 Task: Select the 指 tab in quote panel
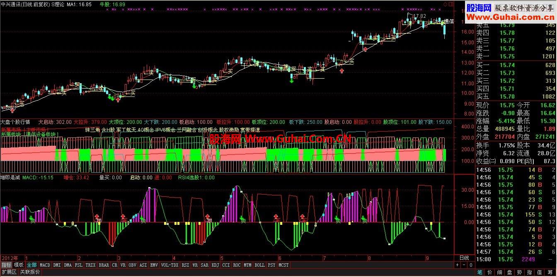(530, 272)
